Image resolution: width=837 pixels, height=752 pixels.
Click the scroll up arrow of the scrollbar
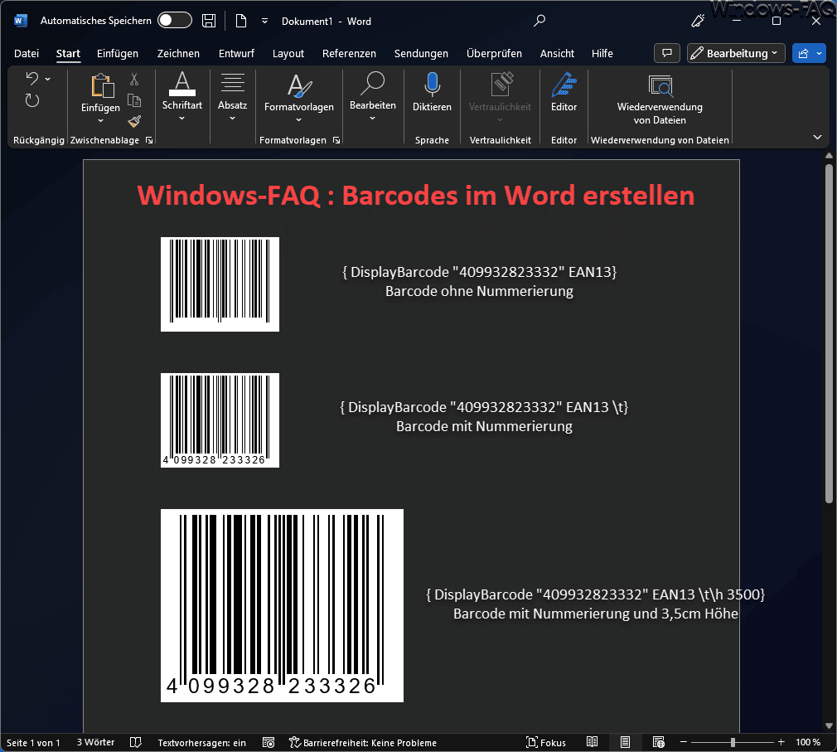point(829,156)
